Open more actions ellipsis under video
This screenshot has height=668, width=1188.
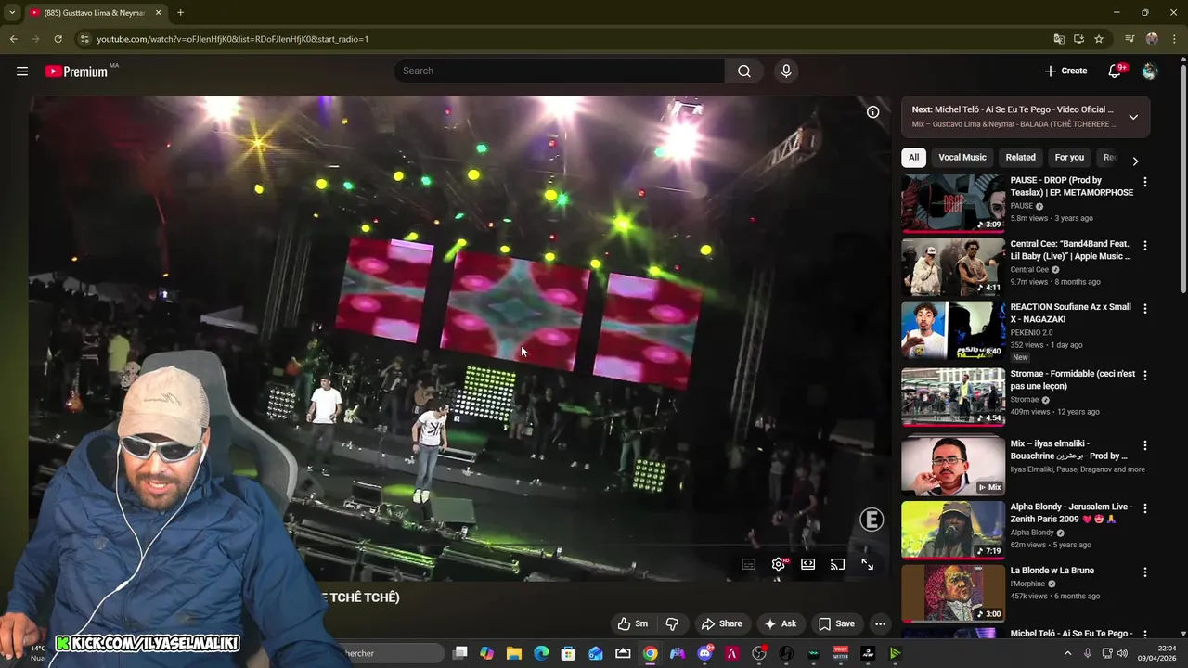coord(880,623)
